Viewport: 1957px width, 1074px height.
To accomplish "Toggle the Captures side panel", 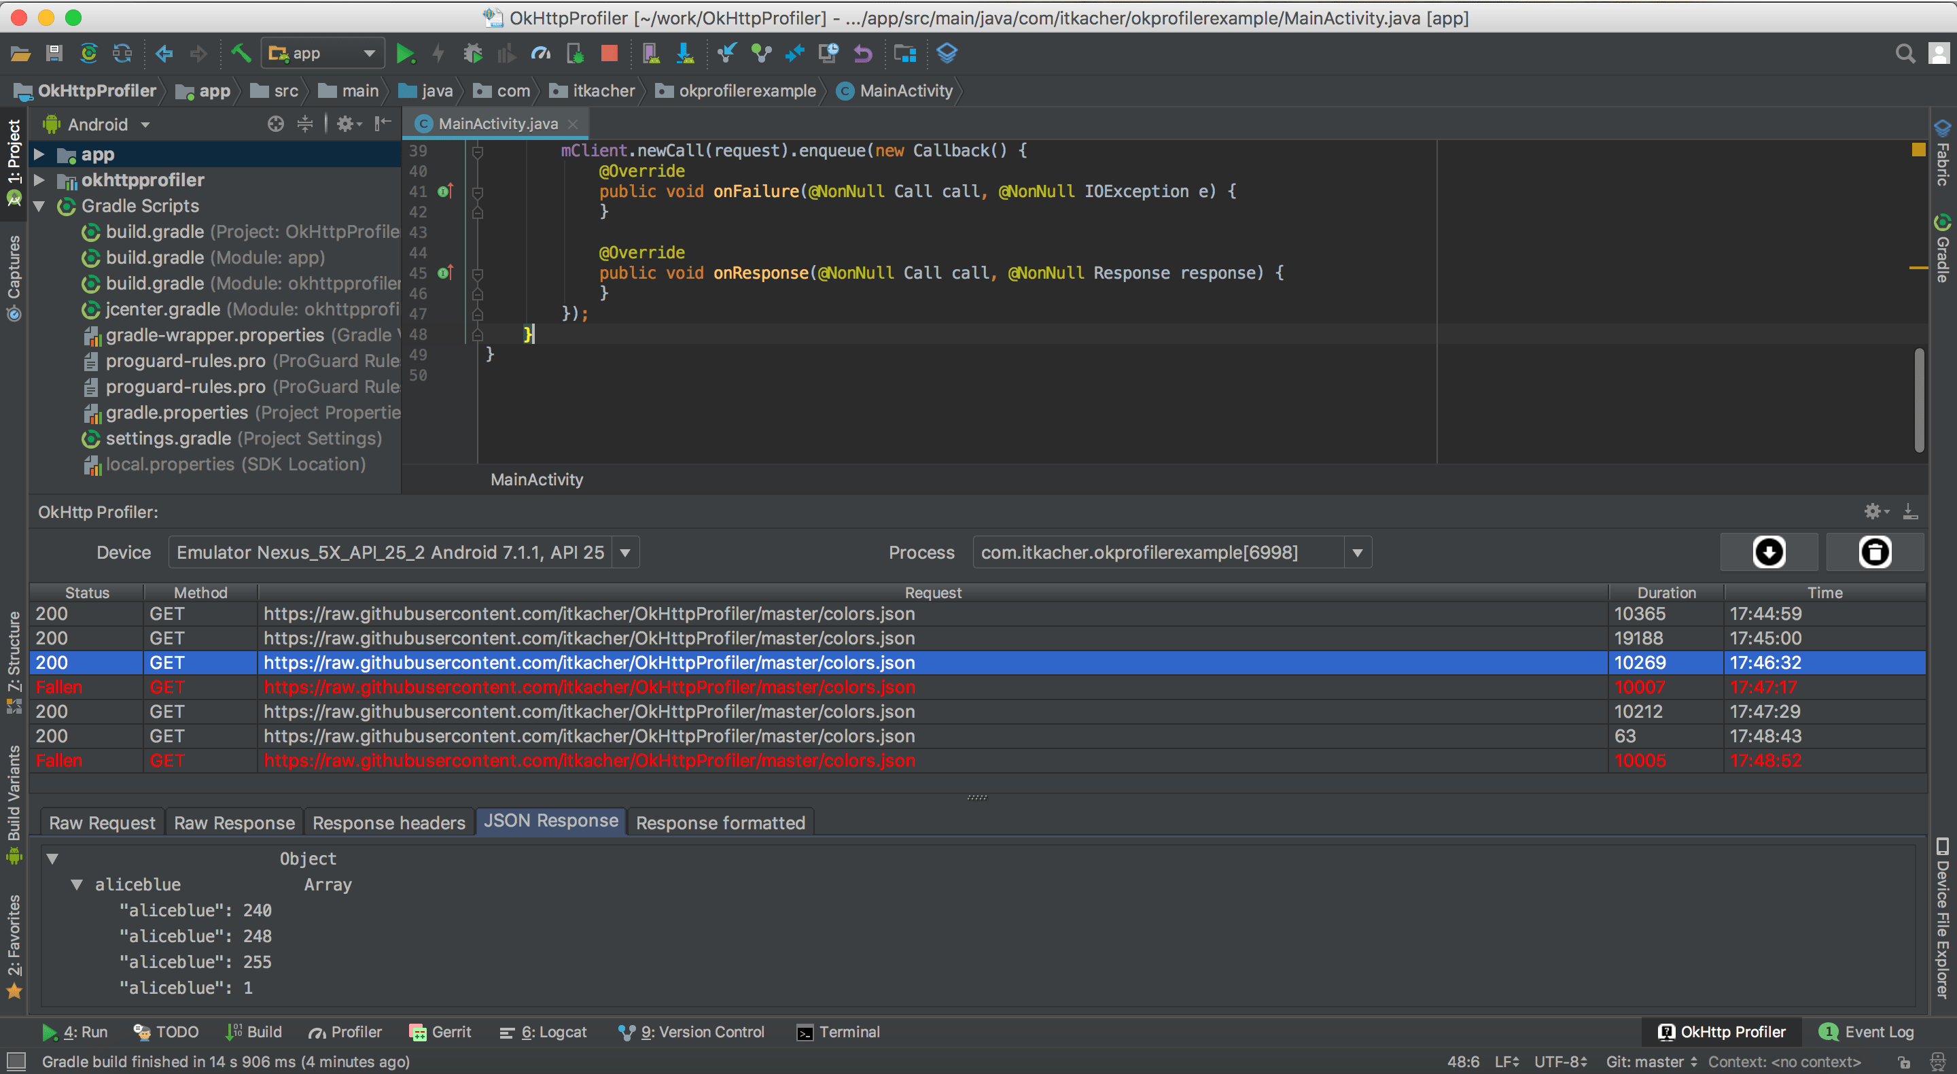I will coord(14,277).
